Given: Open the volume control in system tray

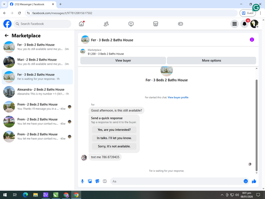Looking at the screenshot, I should [x=237, y=195].
